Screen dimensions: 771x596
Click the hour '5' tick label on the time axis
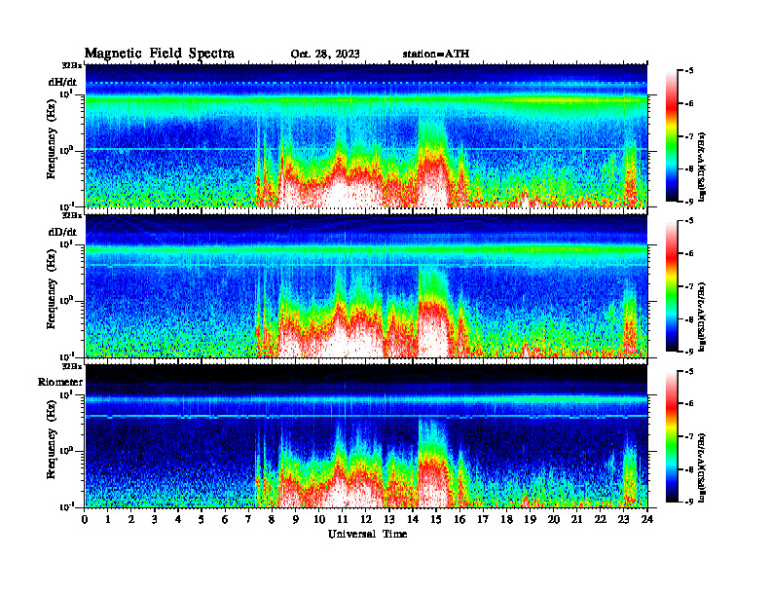pyautogui.click(x=202, y=520)
